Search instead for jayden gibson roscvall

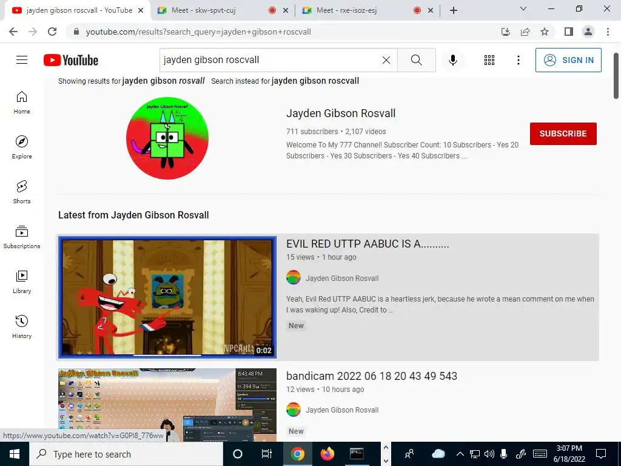click(x=315, y=81)
